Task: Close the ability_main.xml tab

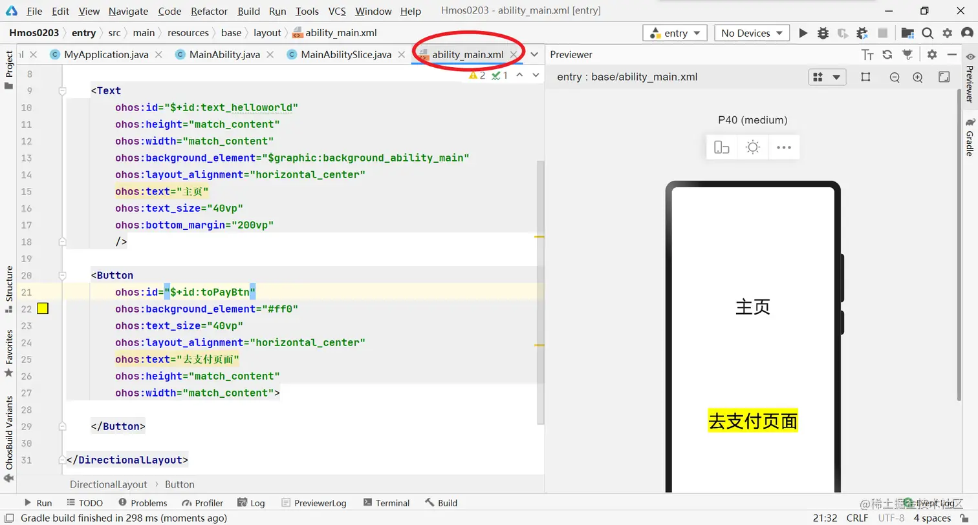Action: 514,55
